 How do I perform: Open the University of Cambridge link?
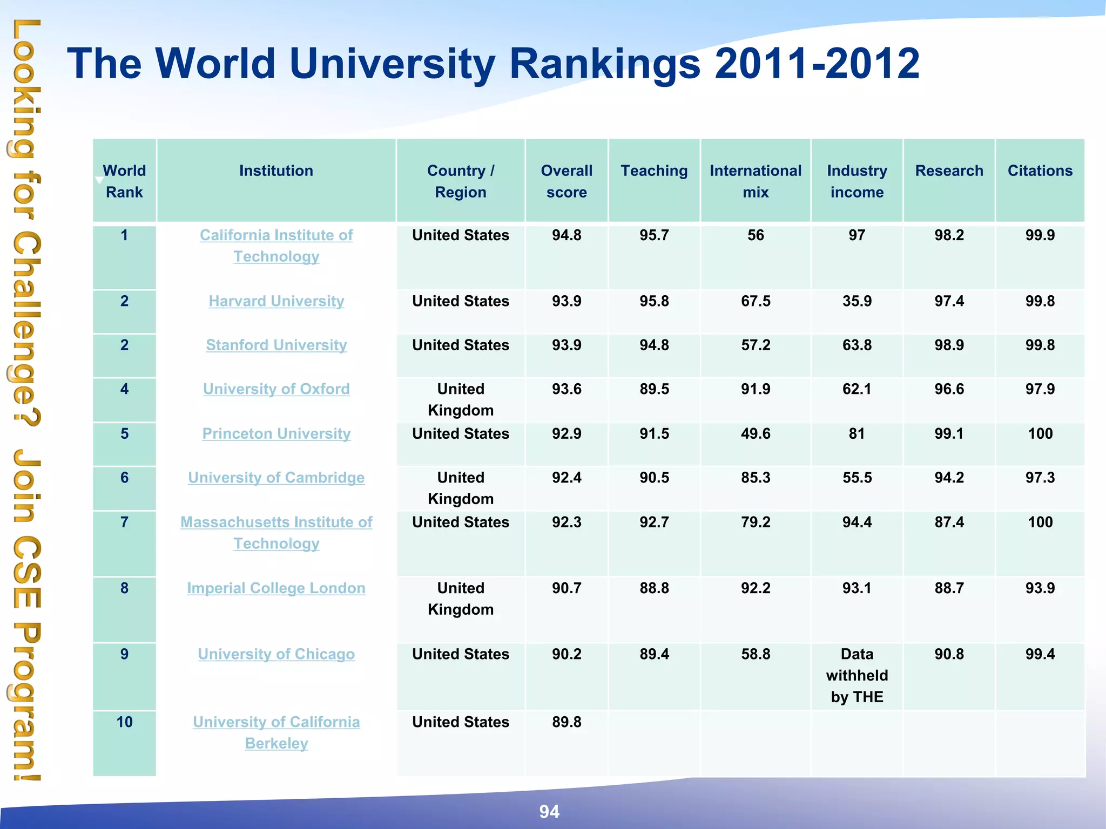276,478
